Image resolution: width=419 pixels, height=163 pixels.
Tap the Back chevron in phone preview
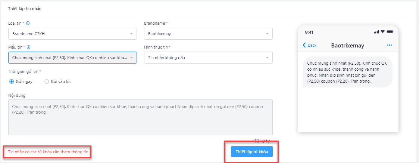[304, 45]
